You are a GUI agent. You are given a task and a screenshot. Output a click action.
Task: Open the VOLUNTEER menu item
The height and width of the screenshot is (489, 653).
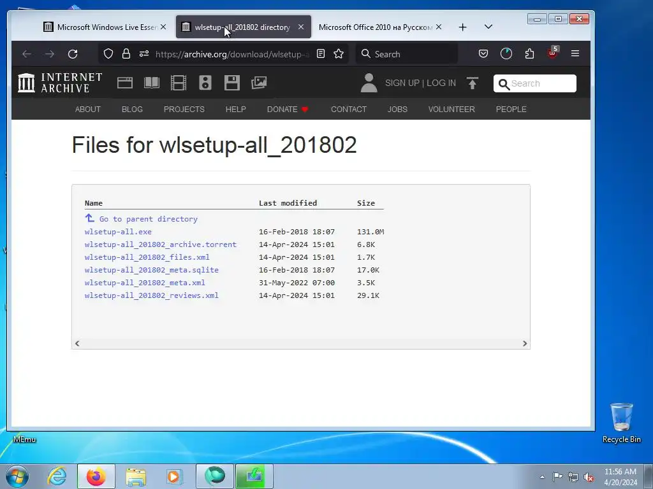[x=451, y=109]
